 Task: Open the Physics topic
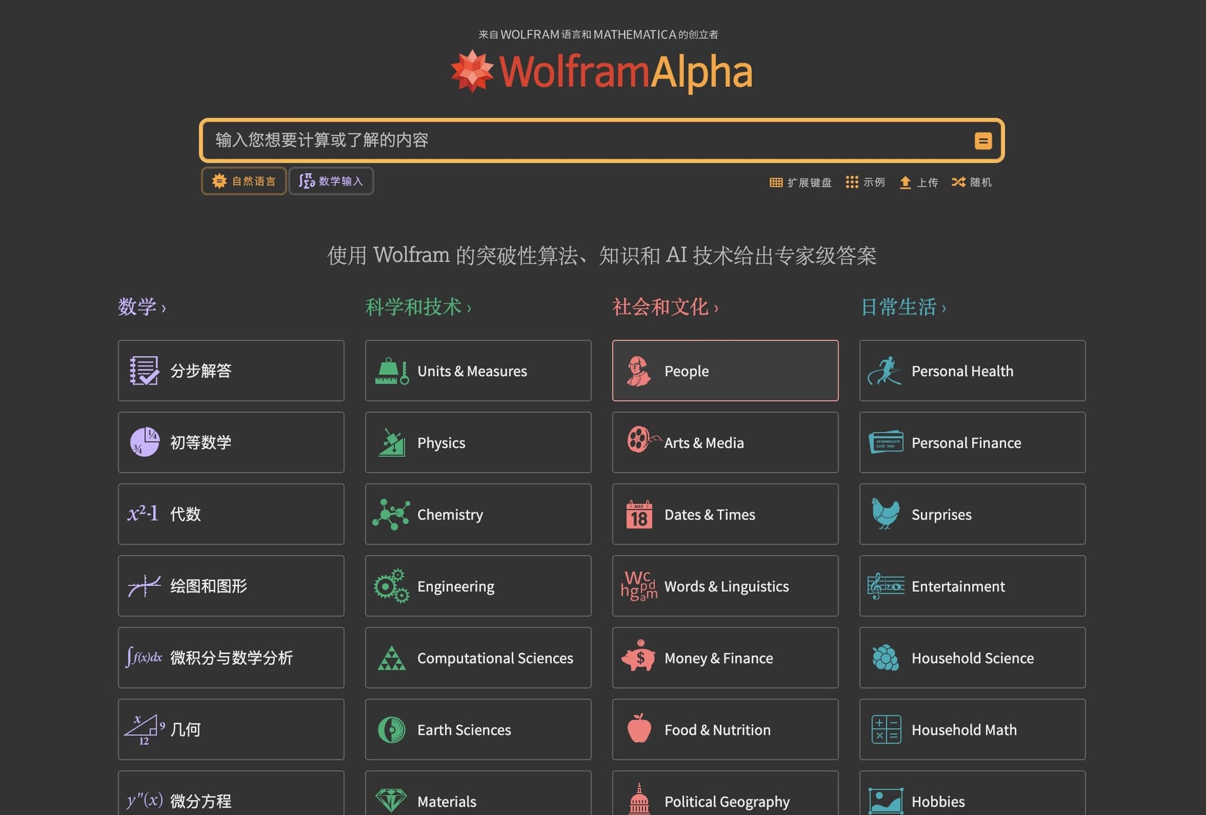point(478,442)
